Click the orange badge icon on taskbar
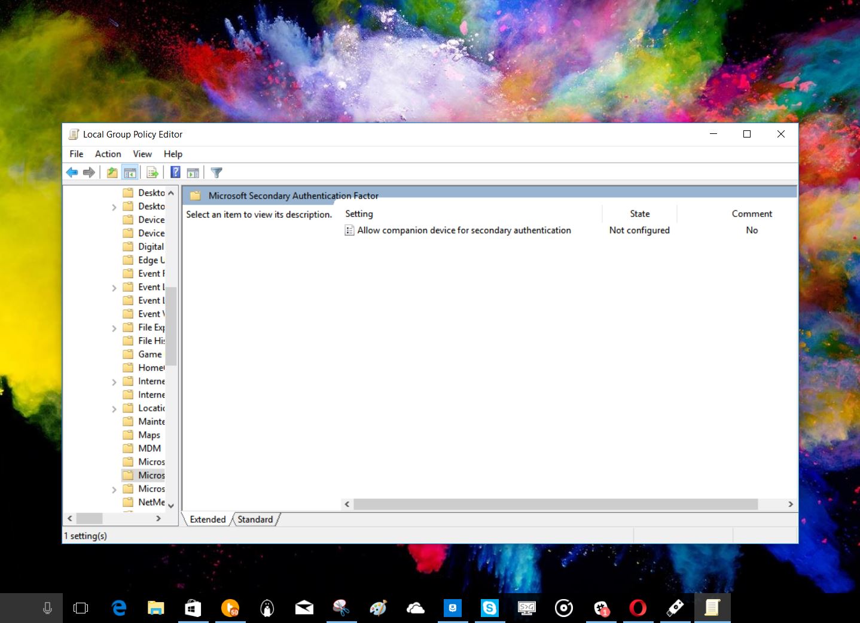 230,608
